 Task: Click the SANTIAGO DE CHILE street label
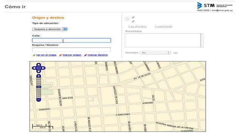coord(115,95)
